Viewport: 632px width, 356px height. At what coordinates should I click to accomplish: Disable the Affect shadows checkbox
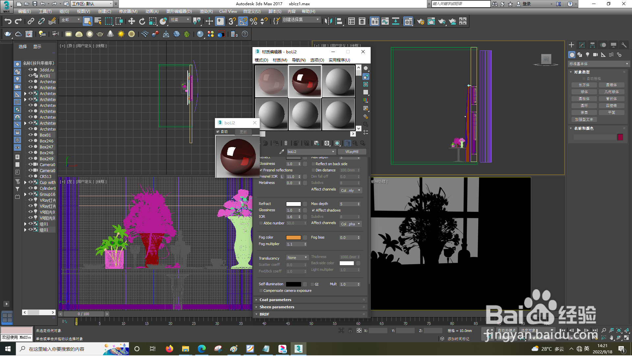pos(313,211)
